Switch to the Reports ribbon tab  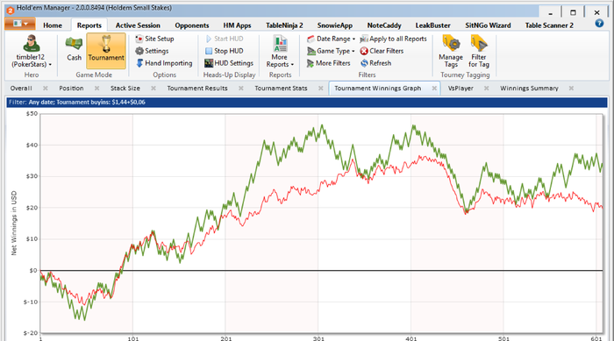[x=89, y=25]
